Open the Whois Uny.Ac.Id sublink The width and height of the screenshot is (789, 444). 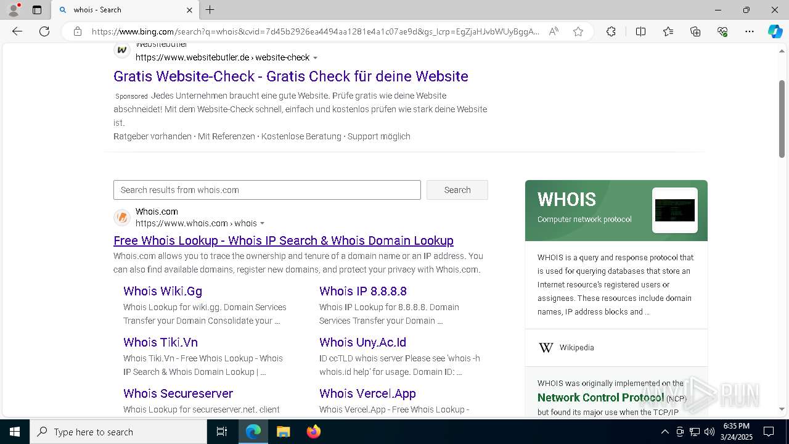362,342
